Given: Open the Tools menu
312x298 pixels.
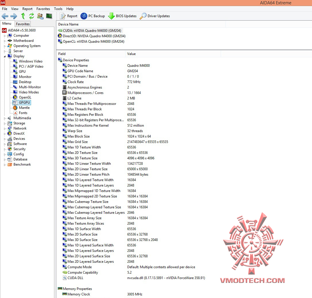Looking at the screenshot, I should click(x=58, y=9).
